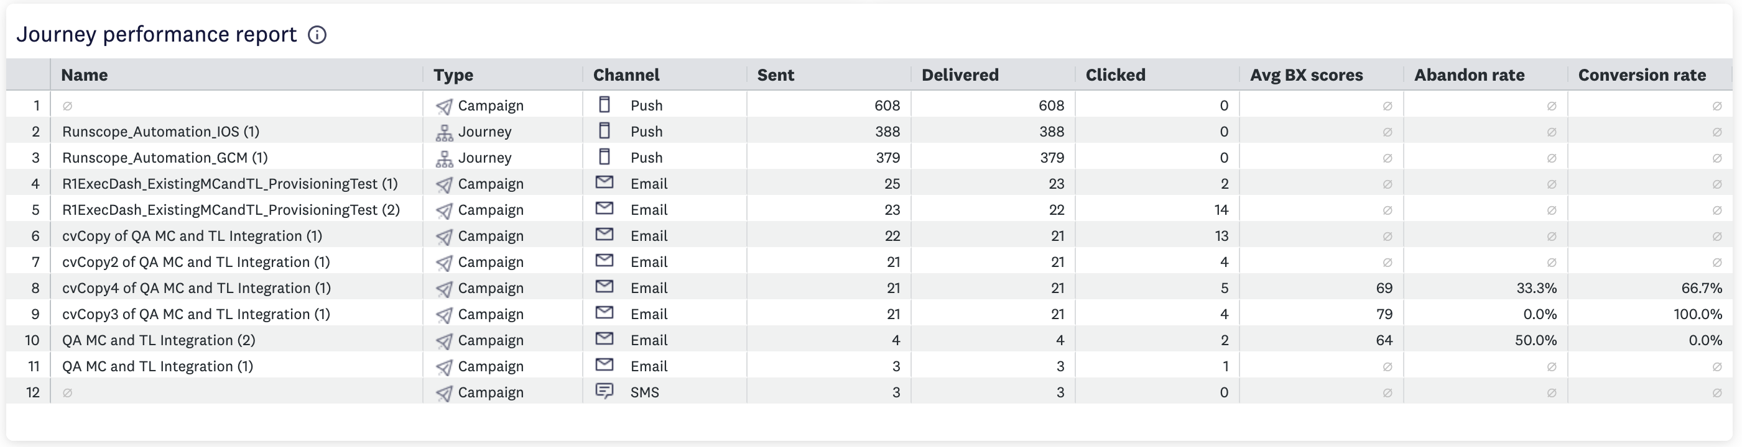Click the info icon beside Journey performance report
The image size is (1742, 447).
317,35
